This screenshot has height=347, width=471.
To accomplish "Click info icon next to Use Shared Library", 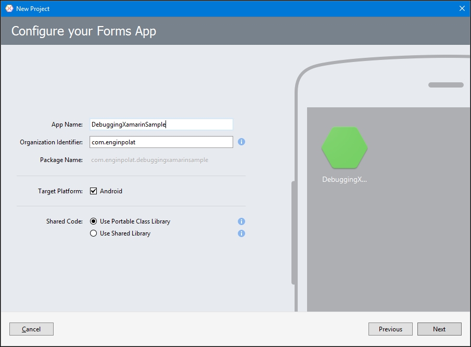I will pyautogui.click(x=241, y=233).
